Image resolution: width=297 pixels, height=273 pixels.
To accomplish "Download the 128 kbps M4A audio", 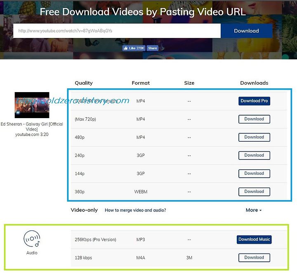I will pyautogui.click(x=254, y=258).
